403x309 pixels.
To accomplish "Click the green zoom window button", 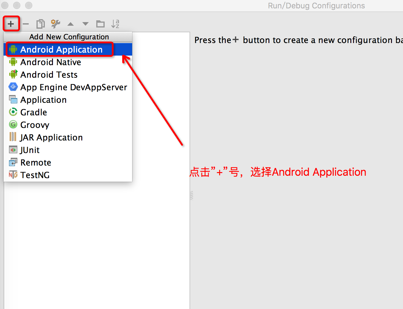I will (x=29, y=5).
